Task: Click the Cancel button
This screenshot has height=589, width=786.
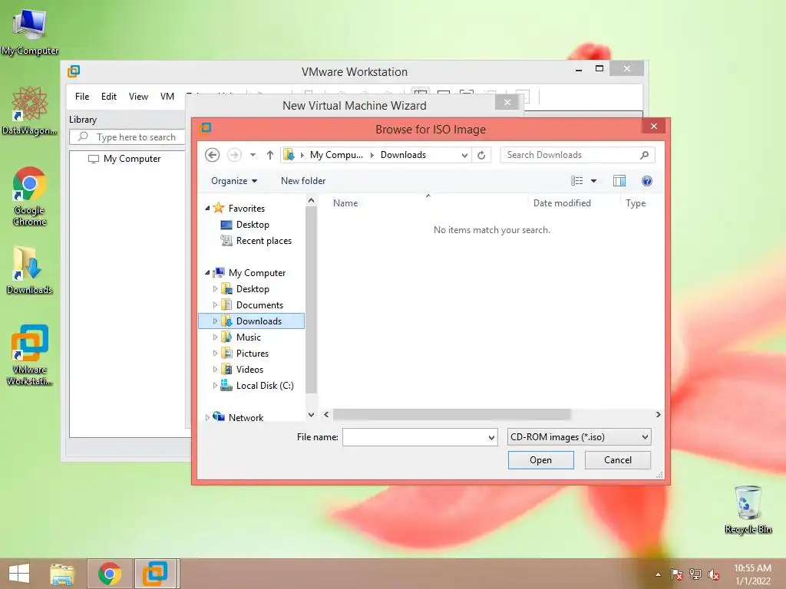Action: 618,460
